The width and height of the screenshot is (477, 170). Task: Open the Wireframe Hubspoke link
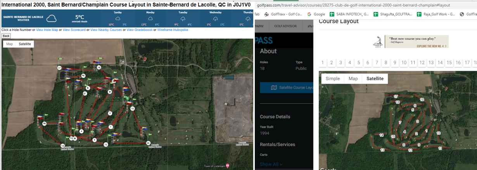[173, 30]
